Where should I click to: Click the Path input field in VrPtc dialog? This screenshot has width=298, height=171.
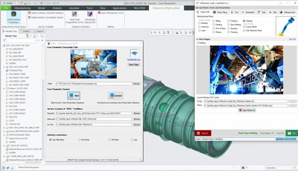94,83
